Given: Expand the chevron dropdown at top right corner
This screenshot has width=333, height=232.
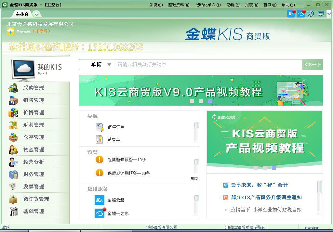Looking at the screenshot, I should tap(328, 14).
